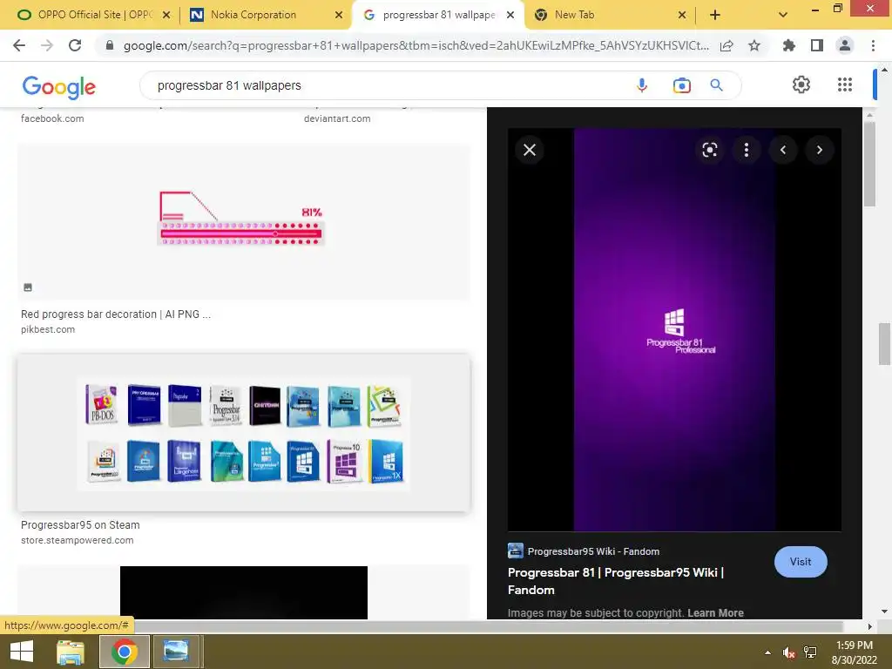892x669 pixels.
Task: Open the photo viewer taskbar app
Action: (x=176, y=652)
